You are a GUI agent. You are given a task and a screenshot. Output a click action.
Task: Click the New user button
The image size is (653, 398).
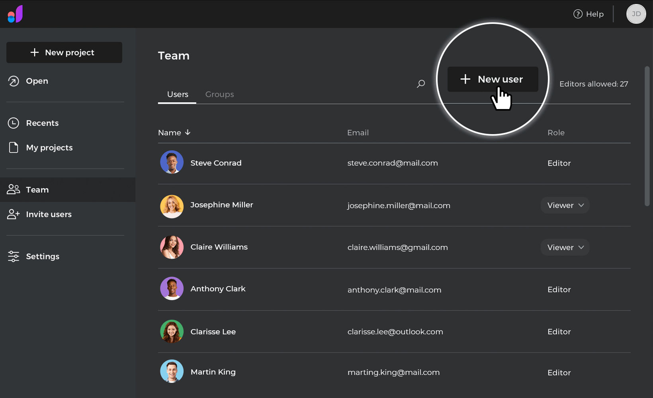[x=493, y=79]
